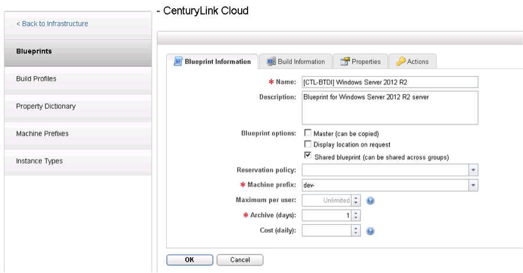This screenshot has height=273, width=523.
Task: Click the Cost (daily) number field
Action: (327, 231)
